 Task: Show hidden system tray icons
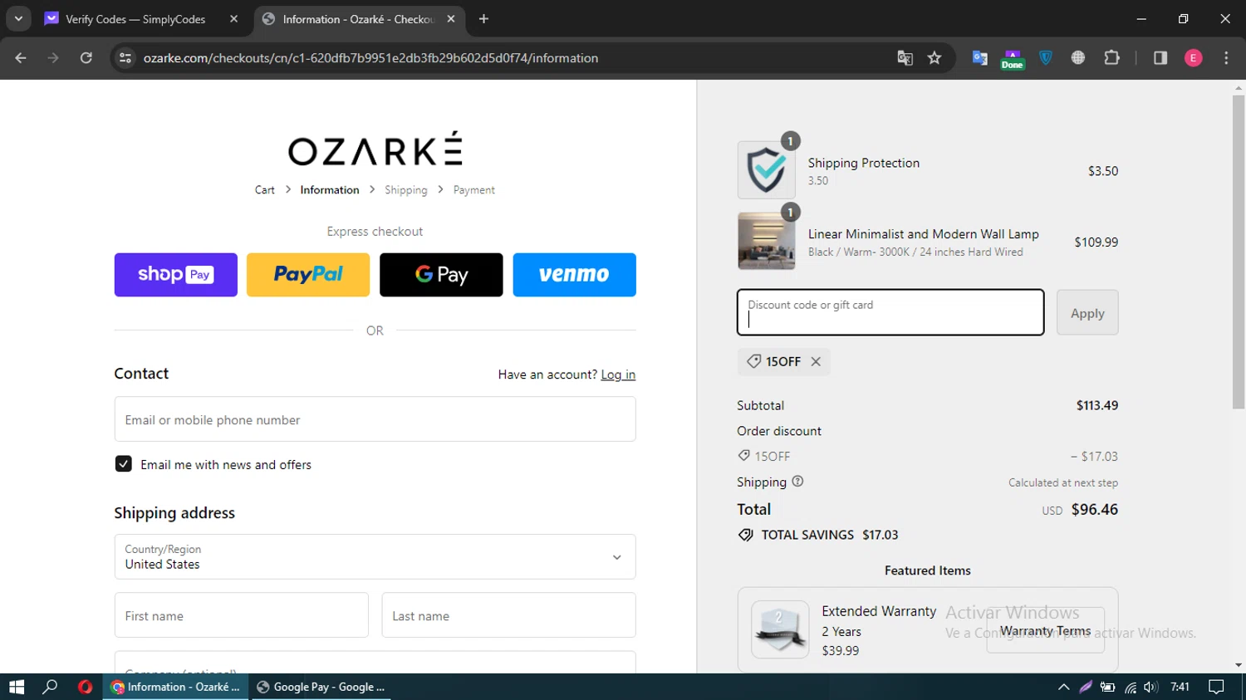1063,687
